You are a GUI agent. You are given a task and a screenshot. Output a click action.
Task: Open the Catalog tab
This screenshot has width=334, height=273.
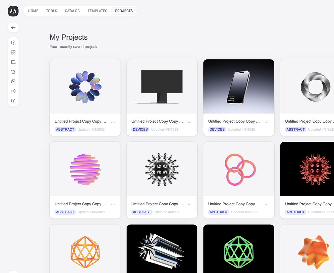tap(72, 11)
